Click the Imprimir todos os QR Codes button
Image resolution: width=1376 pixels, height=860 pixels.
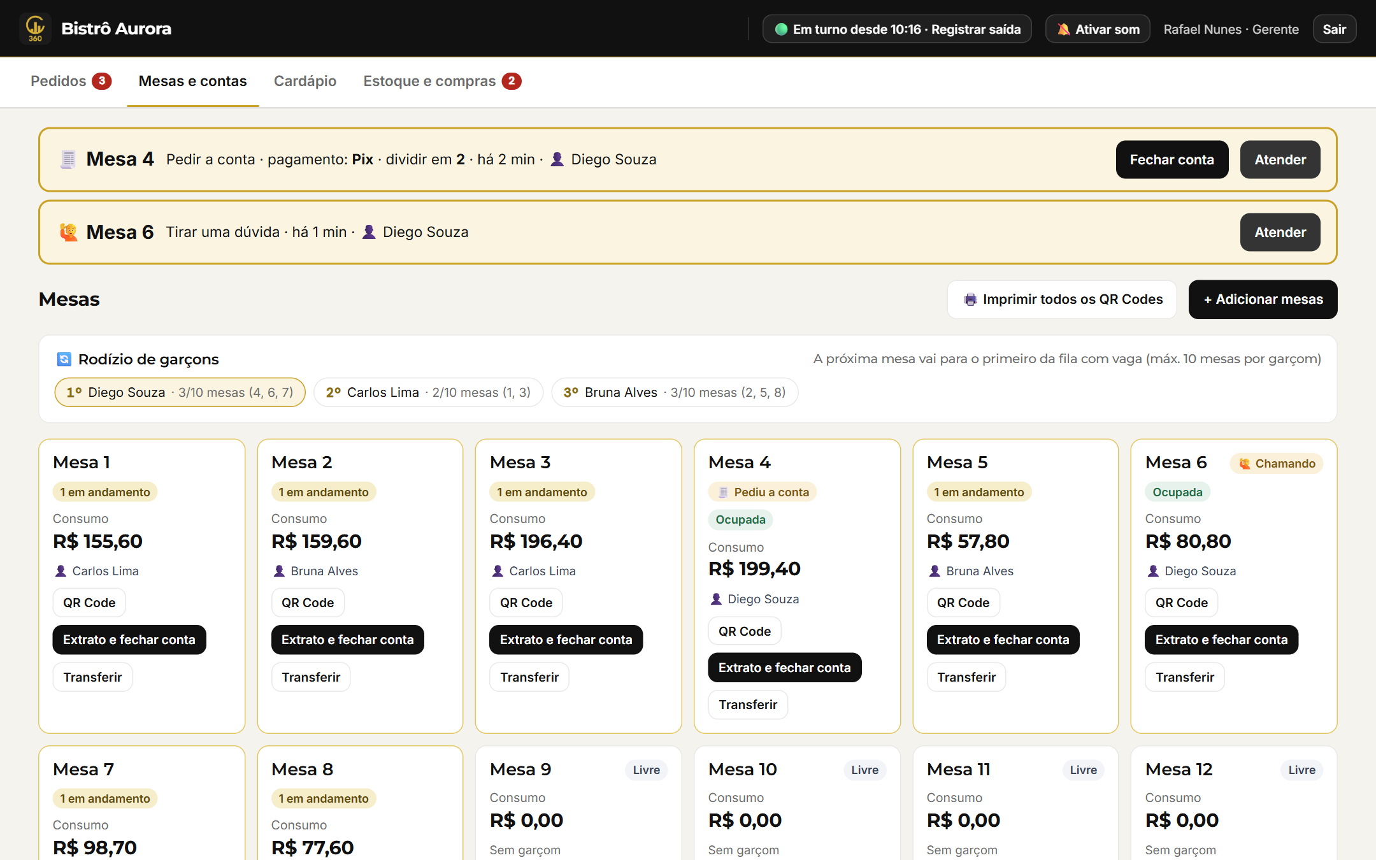pyautogui.click(x=1062, y=299)
